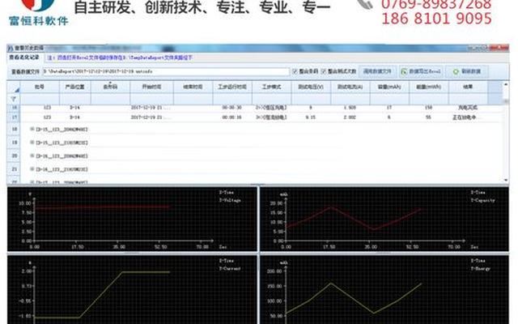Image resolution: width=518 pixels, height=324 pixels.
Task: Select row header number 18
Action: 14,130
